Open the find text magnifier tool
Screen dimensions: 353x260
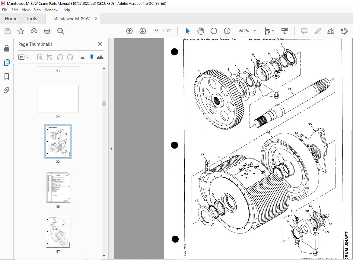61,31
